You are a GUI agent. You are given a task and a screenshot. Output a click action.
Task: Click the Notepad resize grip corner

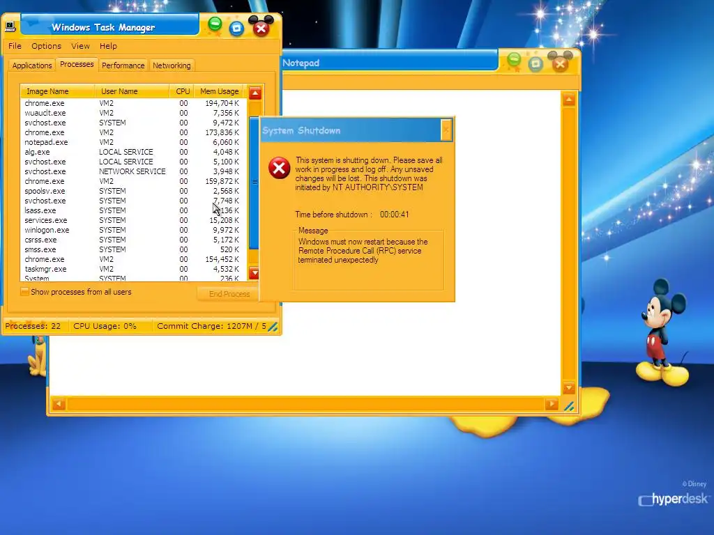tap(569, 406)
